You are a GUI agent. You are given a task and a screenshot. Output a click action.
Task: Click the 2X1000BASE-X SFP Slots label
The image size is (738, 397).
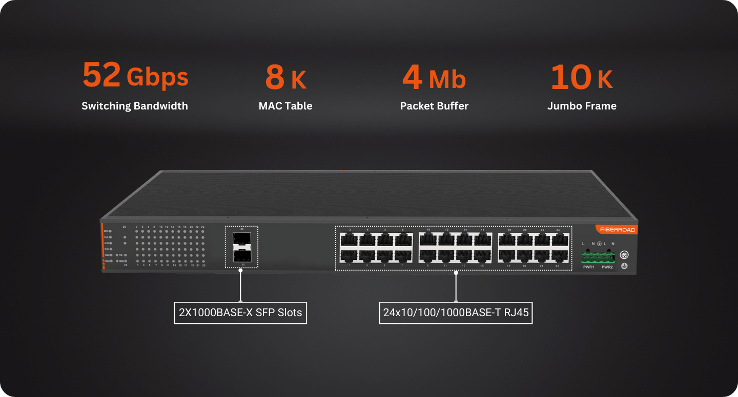(x=240, y=312)
